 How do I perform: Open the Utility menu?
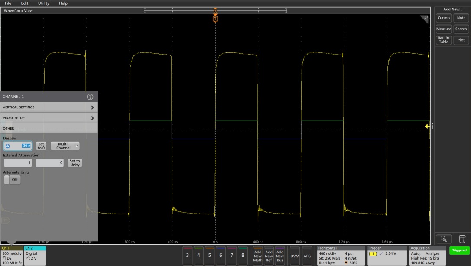44,3
